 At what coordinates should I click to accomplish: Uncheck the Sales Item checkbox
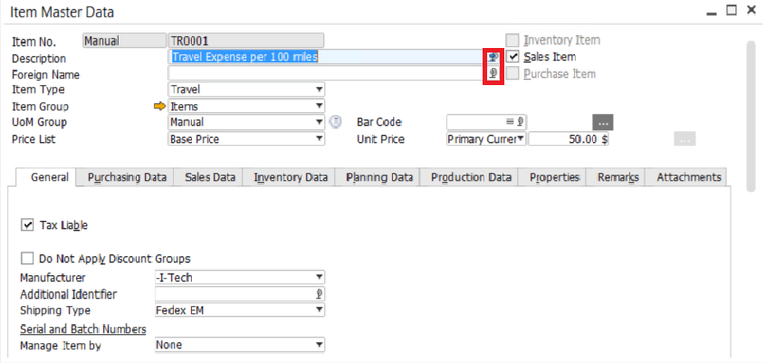point(513,57)
